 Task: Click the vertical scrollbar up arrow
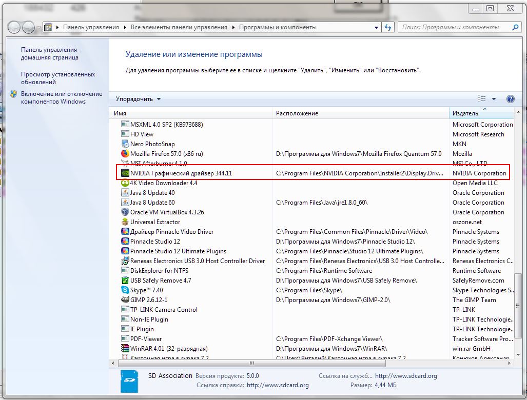click(x=518, y=111)
